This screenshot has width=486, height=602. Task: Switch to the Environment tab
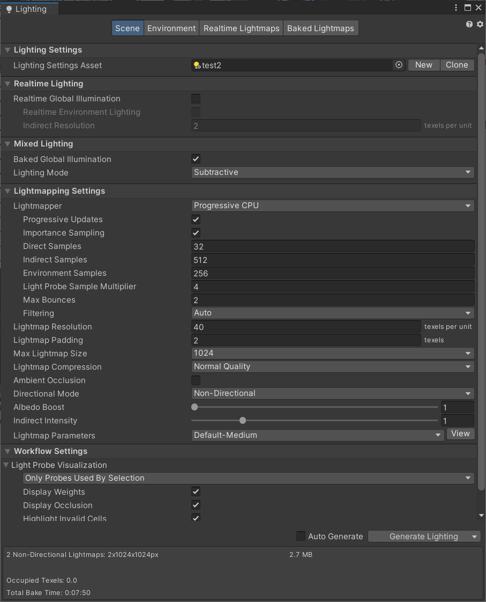coord(171,28)
